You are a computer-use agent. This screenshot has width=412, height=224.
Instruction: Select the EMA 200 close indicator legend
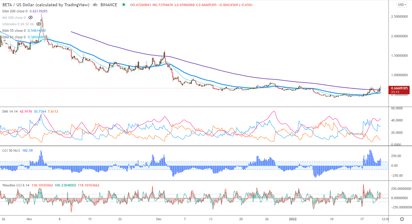[15, 11]
